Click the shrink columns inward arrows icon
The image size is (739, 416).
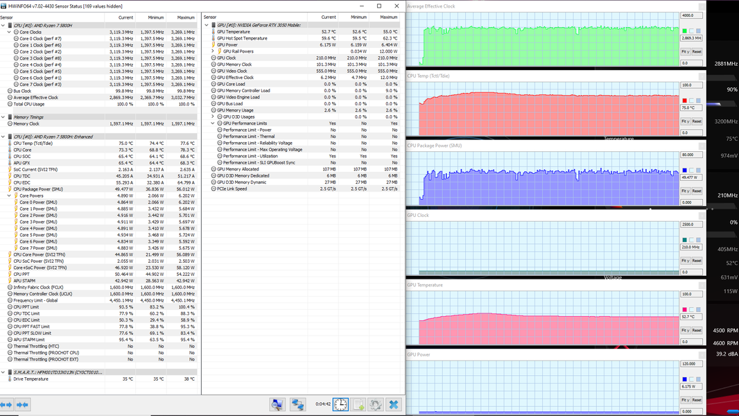[x=22, y=404]
